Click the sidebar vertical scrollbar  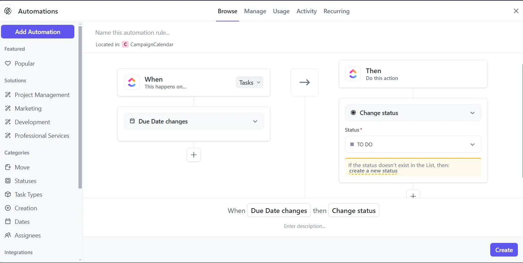point(80,107)
